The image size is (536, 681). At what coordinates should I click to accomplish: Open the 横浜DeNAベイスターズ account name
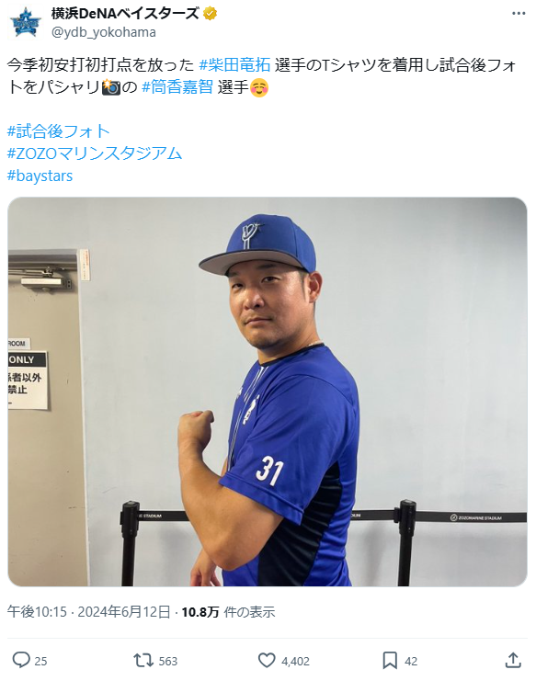tap(126, 14)
